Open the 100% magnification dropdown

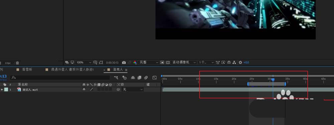tap(84, 62)
